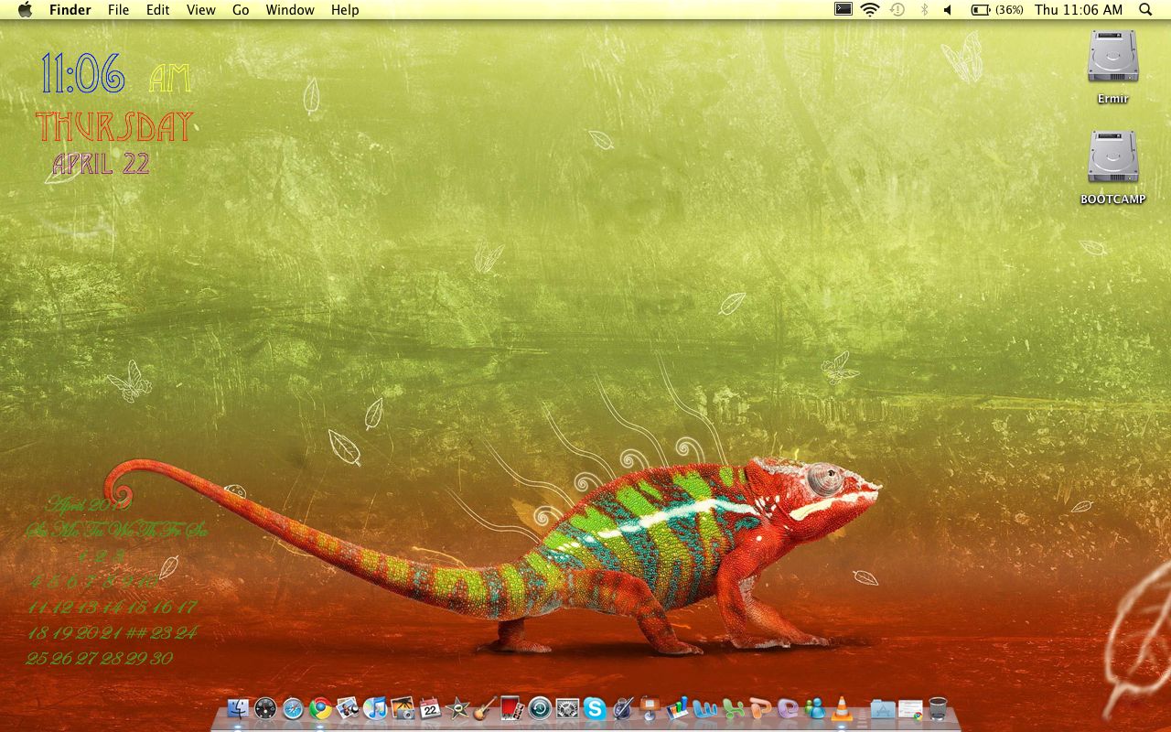The height and width of the screenshot is (732, 1171).
Task: Open the Bluetooth status menu
Action: 923,10
